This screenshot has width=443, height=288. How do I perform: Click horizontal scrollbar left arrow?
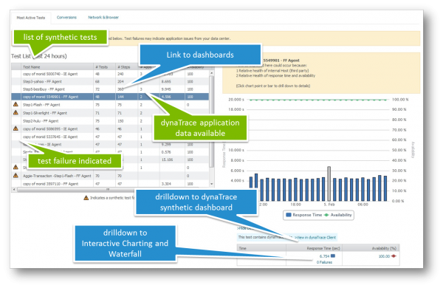pos(14,189)
